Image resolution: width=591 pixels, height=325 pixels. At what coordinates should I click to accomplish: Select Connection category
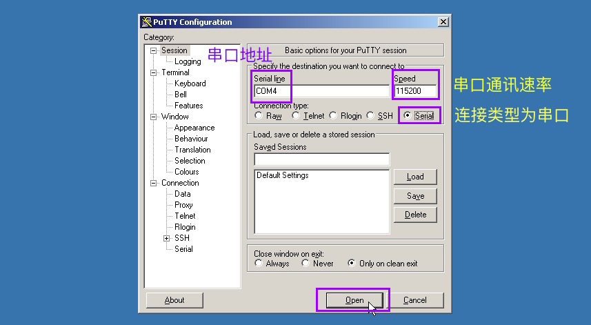[x=180, y=183]
